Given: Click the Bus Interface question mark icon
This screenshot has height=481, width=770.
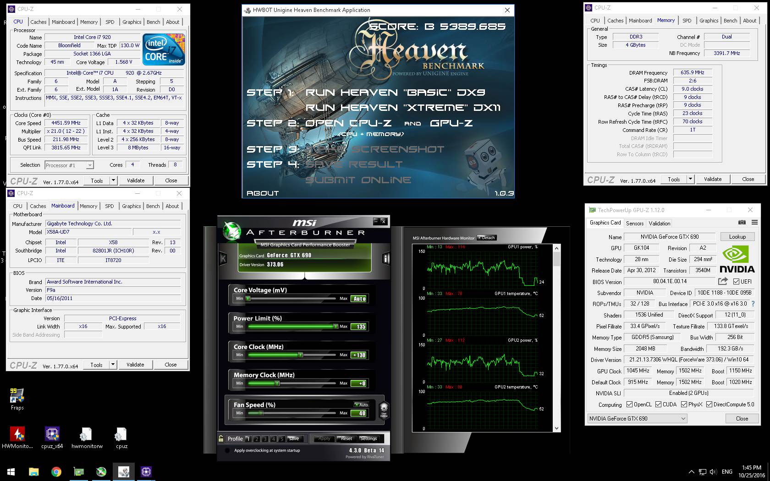Looking at the screenshot, I should tap(753, 303).
